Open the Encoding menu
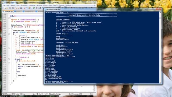Image resolution: width=172 pixels, height=97 pixels. [x=24, y=5]
